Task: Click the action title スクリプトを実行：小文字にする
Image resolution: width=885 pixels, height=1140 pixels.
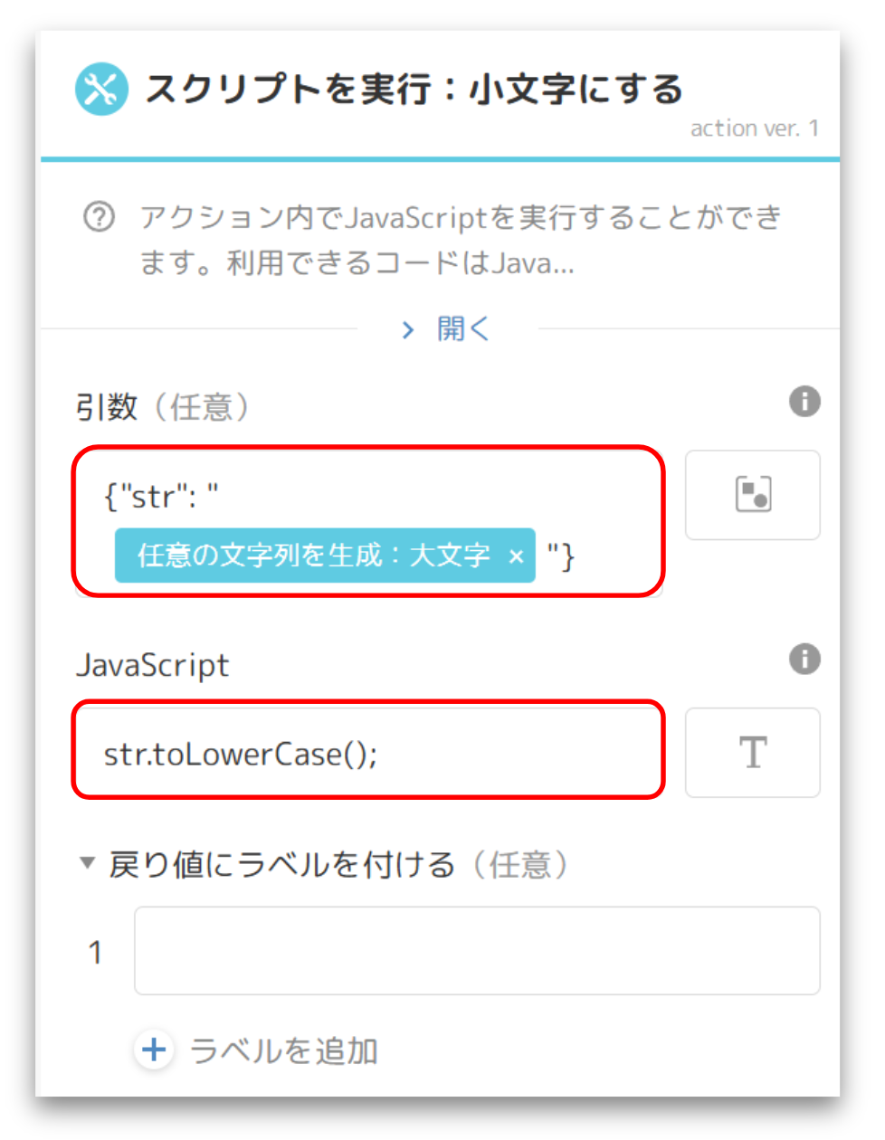Action: tap(413, 90)
